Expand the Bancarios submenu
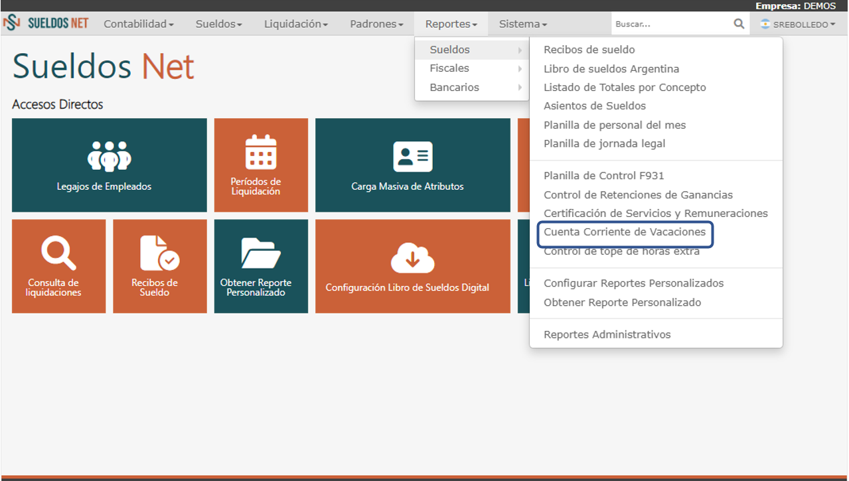849x481 pixels. (x=472, y=88)
